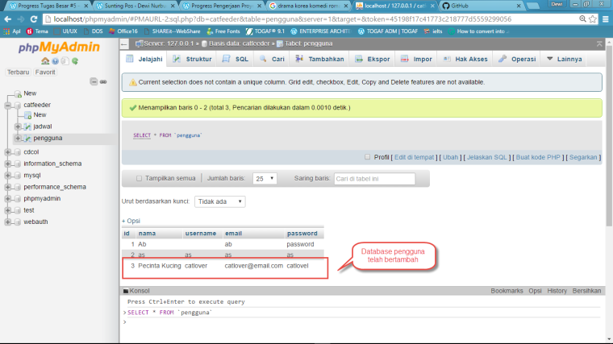The width and height of the screenshot is (613, 344).
Task: Click the Konsol icon at bottom
Action: coord(125,290)
